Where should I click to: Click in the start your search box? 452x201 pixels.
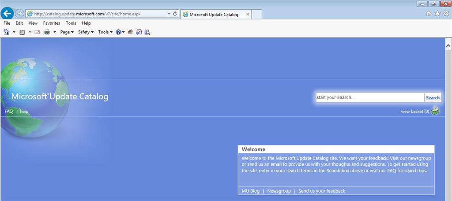(370, 97)
